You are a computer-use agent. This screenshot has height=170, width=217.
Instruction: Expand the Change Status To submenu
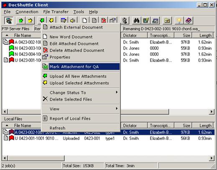pyautogui.click(x=81, y=93)
